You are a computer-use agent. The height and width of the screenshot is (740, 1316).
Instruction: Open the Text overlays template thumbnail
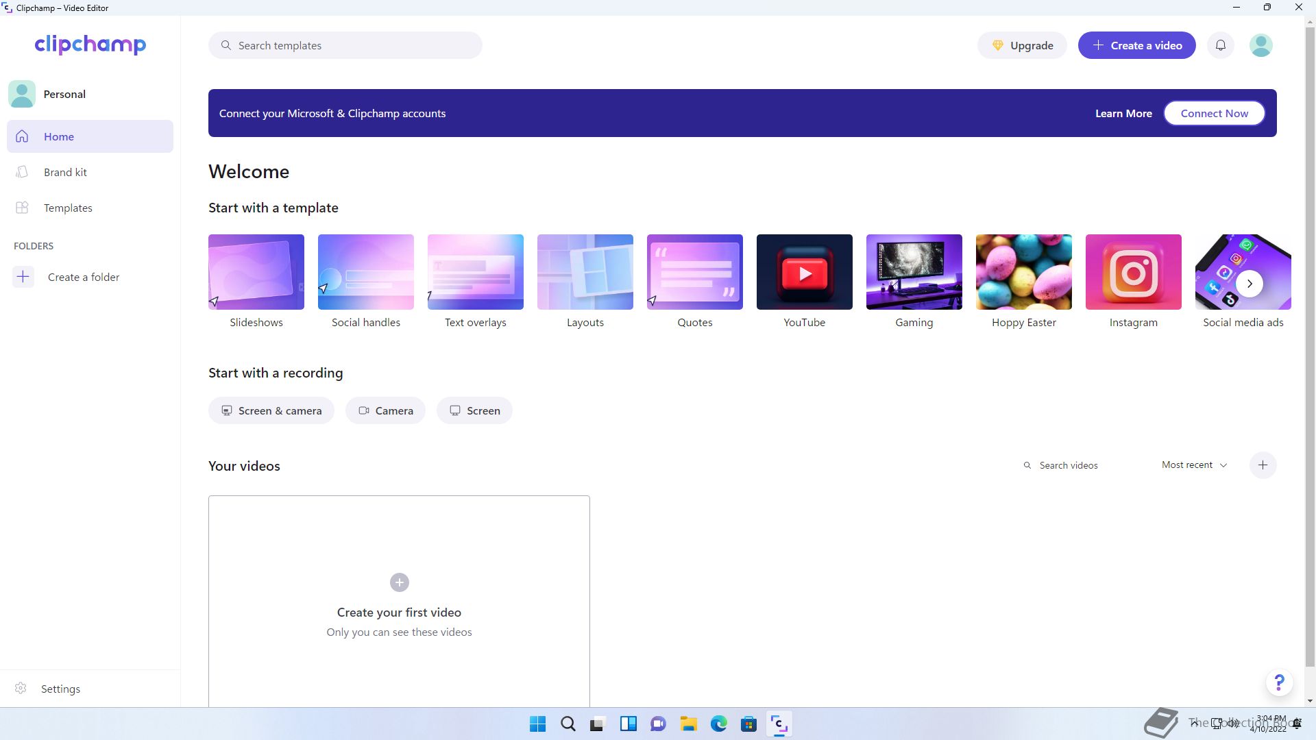476,272
